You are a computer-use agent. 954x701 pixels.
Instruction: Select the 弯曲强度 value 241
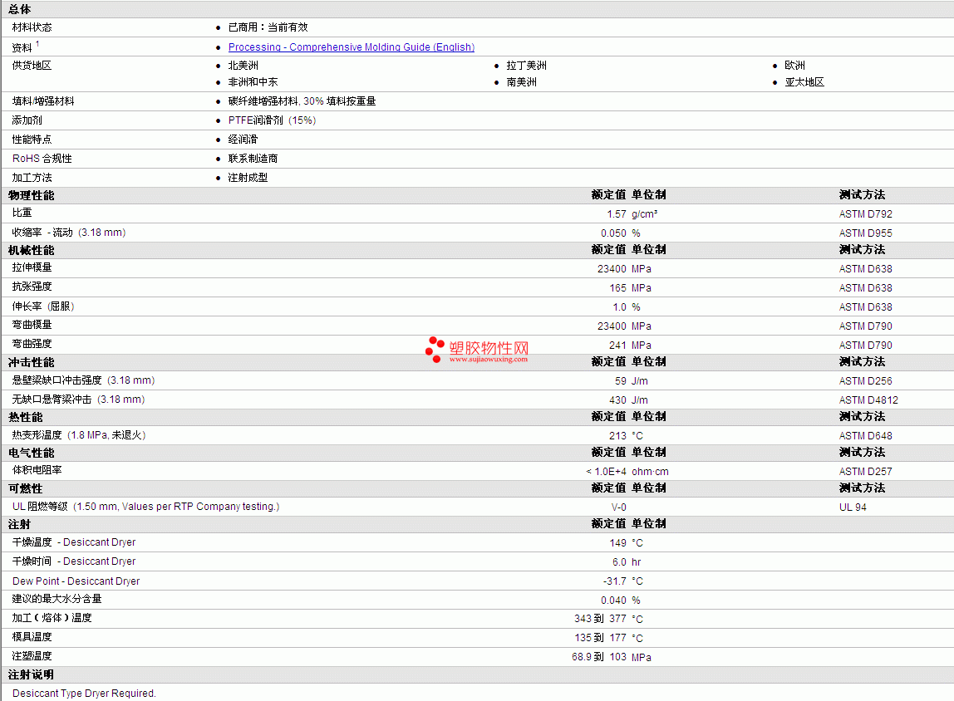click(x=617, y=346)
